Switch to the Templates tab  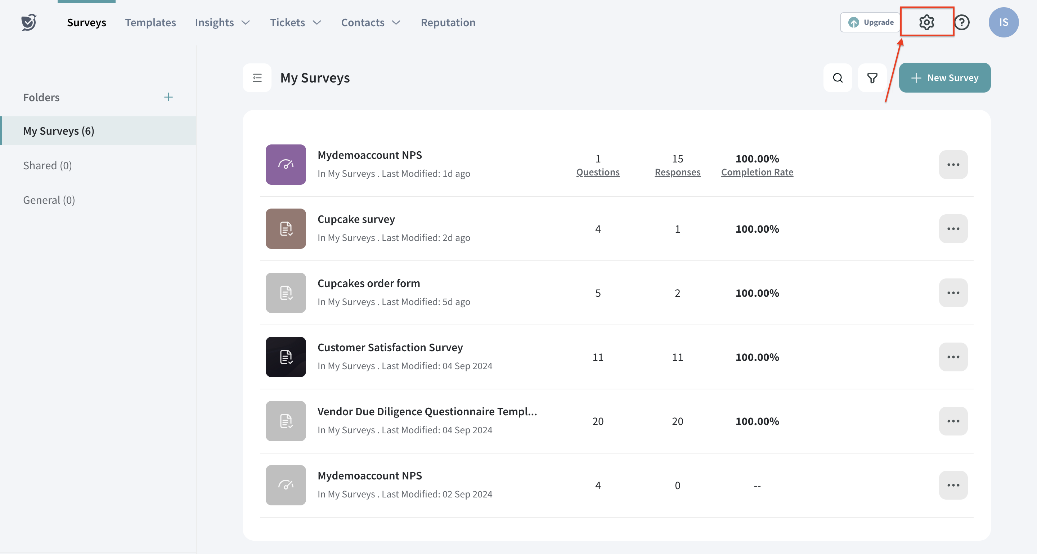pos(150,23)
